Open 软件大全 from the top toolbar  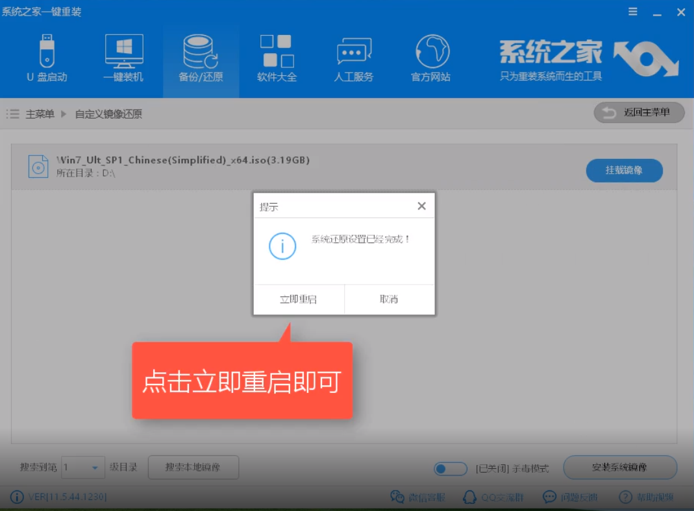[x=277, y=58]
